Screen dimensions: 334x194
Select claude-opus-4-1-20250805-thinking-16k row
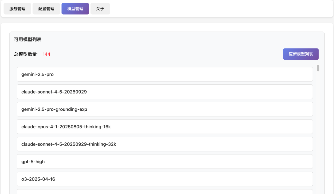pyautogui.click(x=165, y=127)
